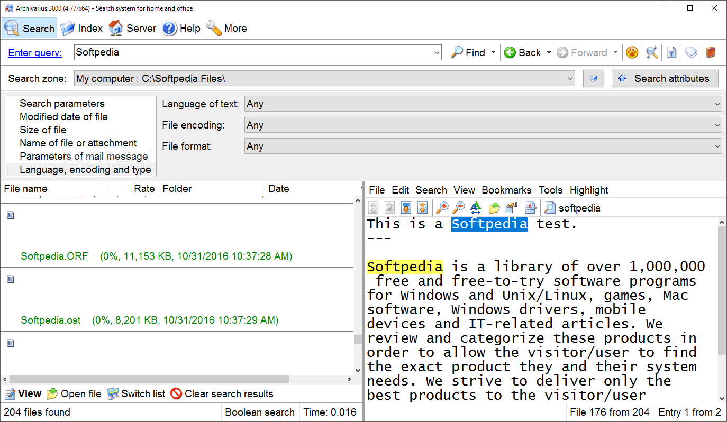Open the Language of text dropdown
Viewport: 727px width, 422px height.
click(x=483, y=104)
